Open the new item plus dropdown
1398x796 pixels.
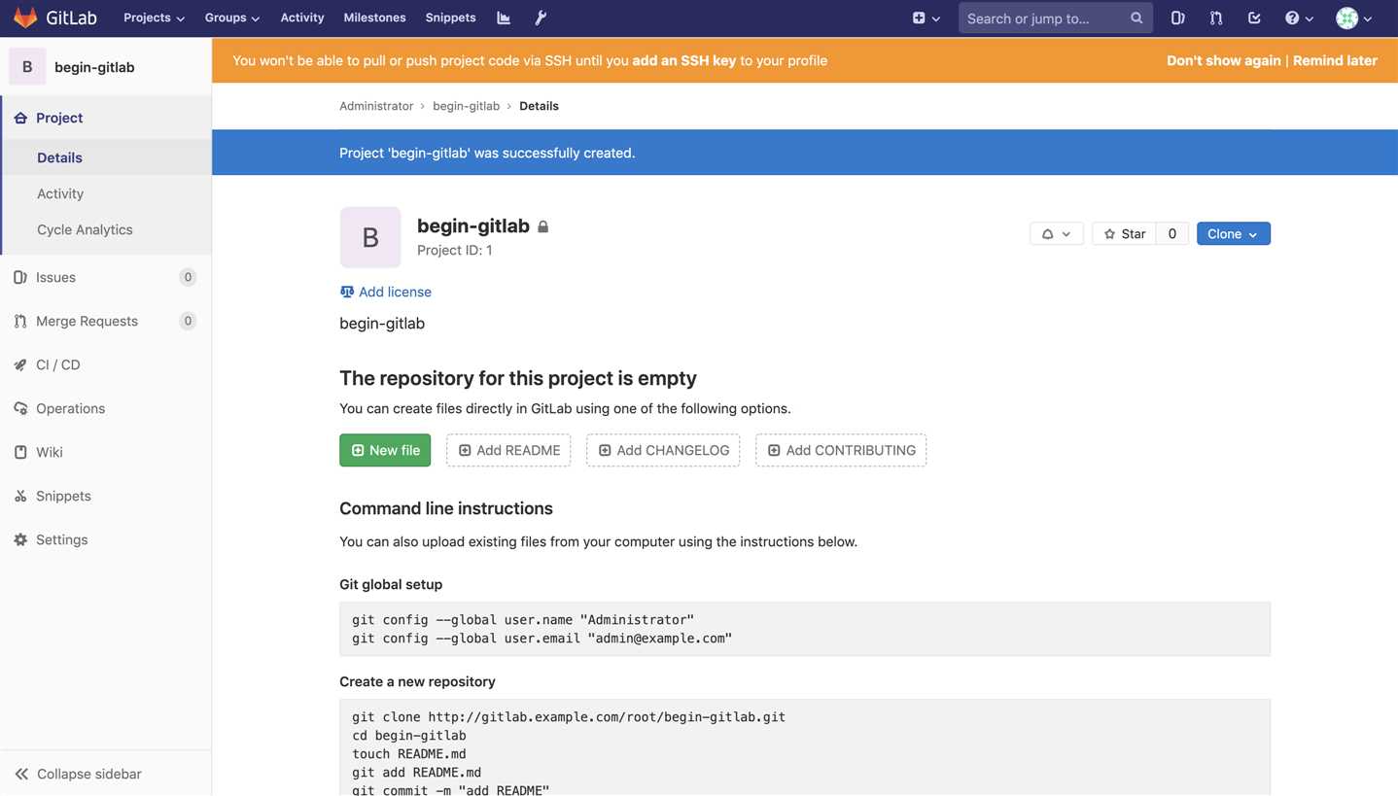[926, 17]
